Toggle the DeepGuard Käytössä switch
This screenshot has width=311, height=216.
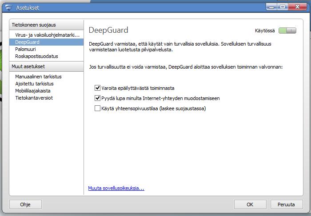click(287, 31)
